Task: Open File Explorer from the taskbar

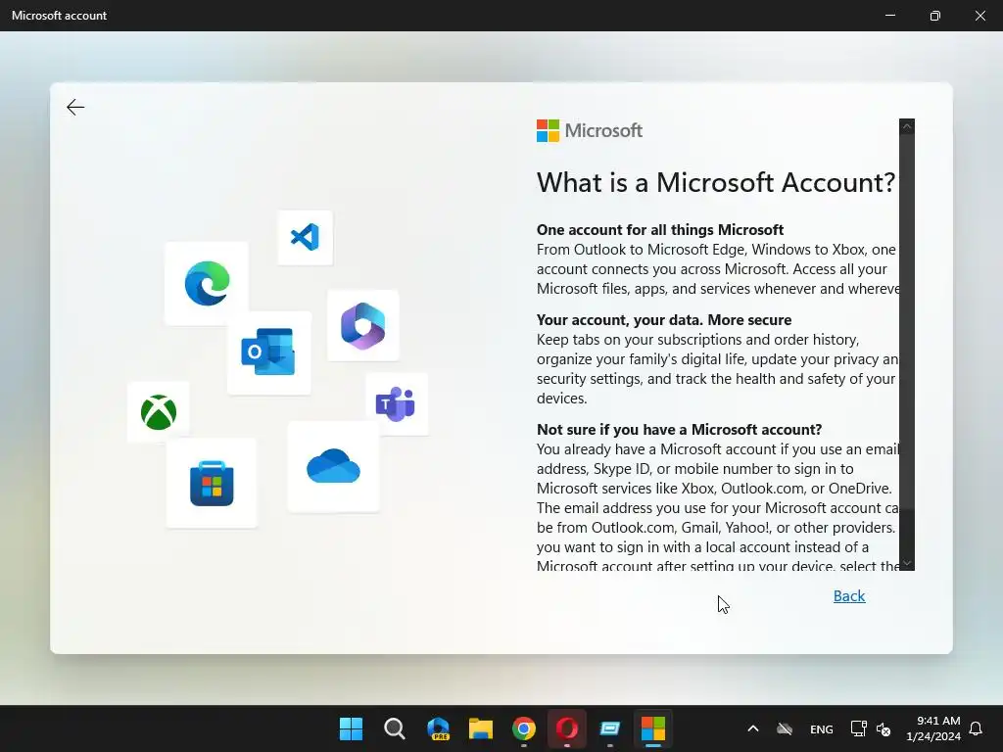Action: (x=480, y=728)
